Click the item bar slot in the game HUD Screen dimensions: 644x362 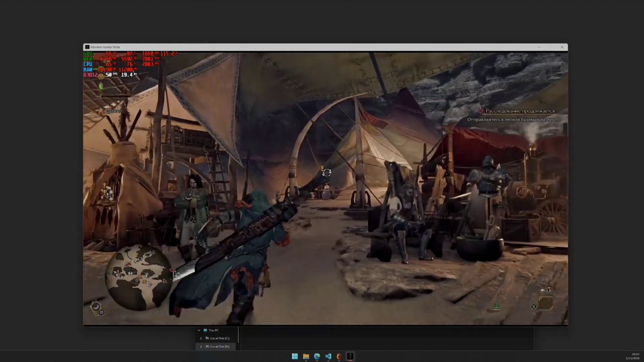tap(546, 303)
